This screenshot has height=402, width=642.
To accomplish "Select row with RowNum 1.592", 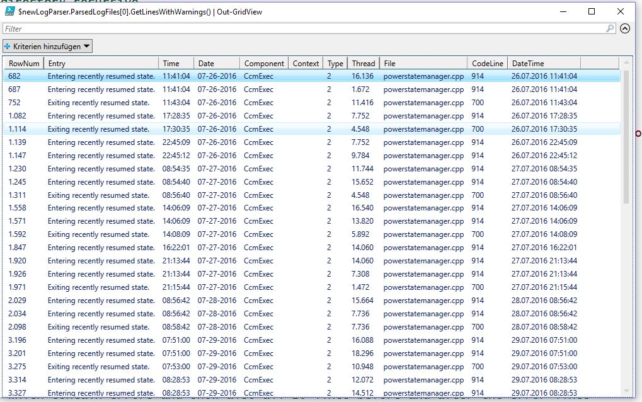I will tap(312, 234).
